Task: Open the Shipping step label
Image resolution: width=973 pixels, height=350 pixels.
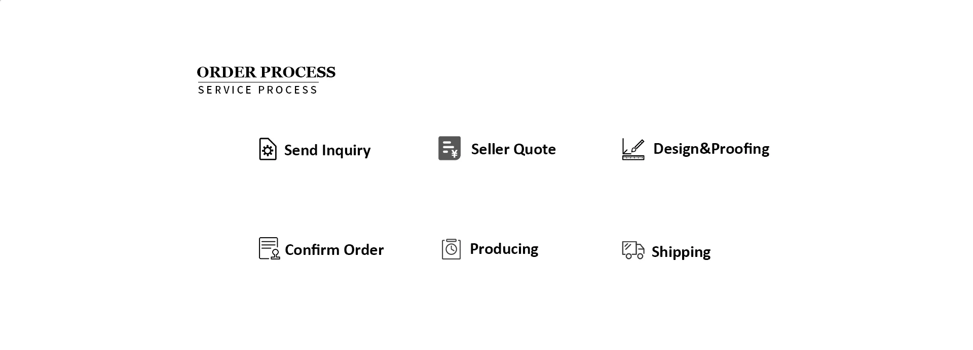Action: [681, 252]
